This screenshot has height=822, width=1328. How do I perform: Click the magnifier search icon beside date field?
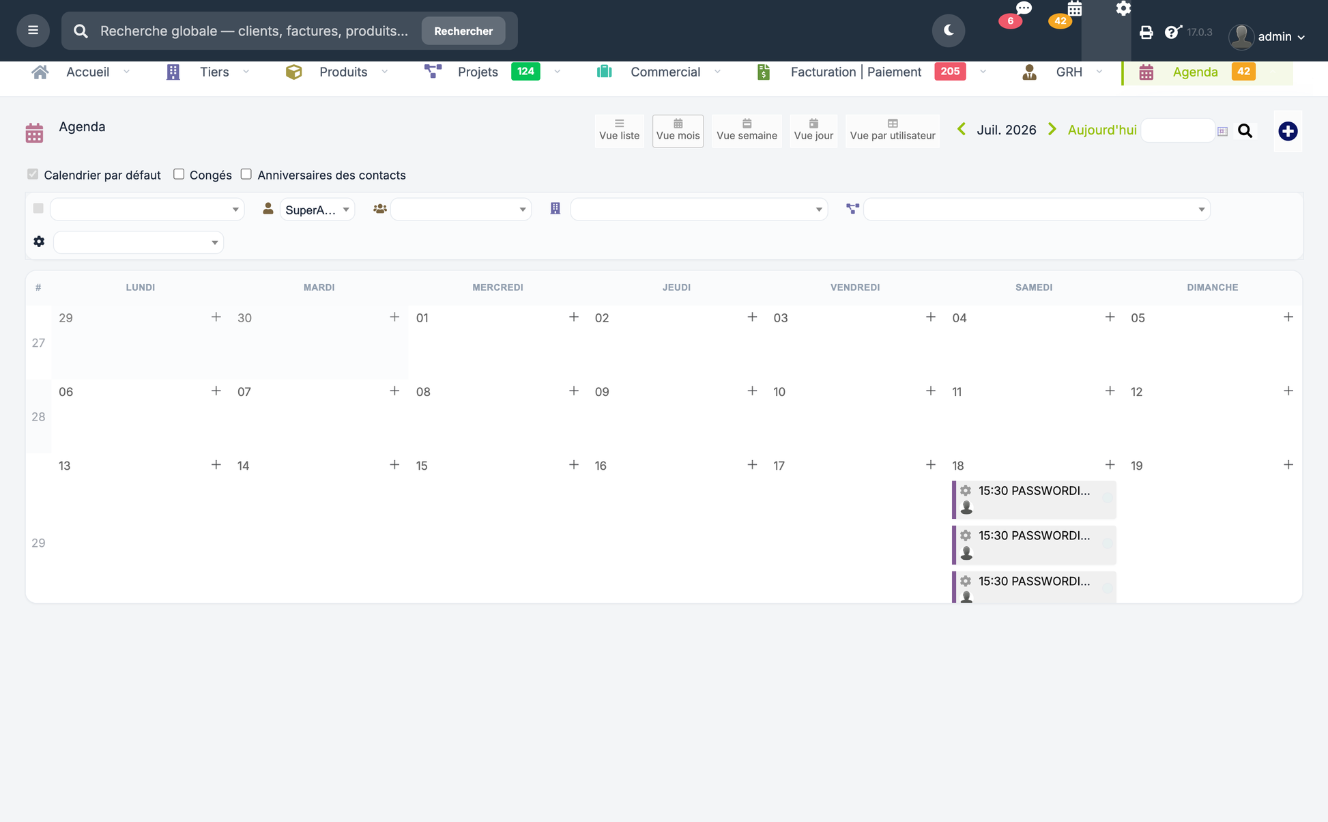[1245, 131]
